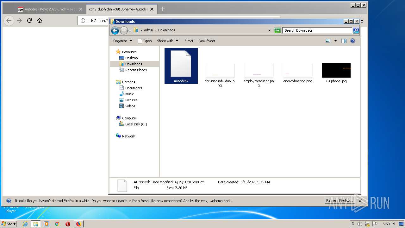Create a New folder

207,41
